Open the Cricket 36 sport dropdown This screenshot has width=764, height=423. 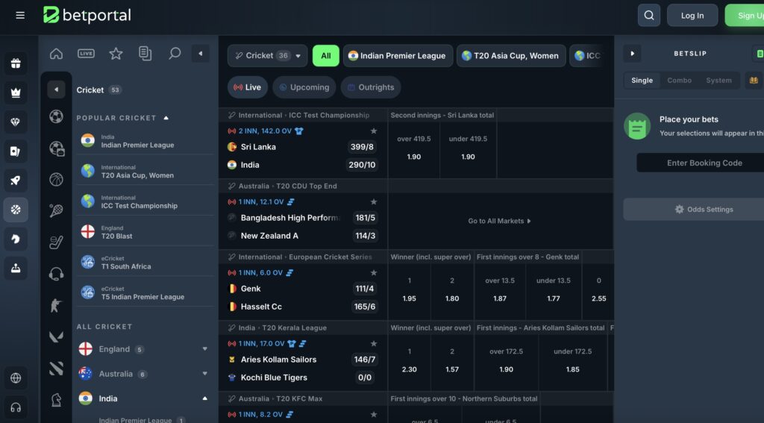click(x=268, y=55)
